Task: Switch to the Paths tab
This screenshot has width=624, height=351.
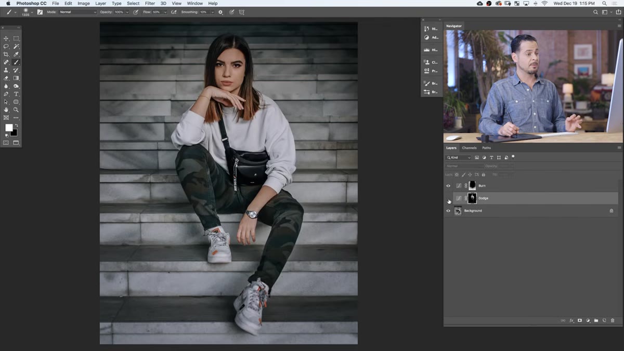Action: pyautogui.click(x=486, y=148)
